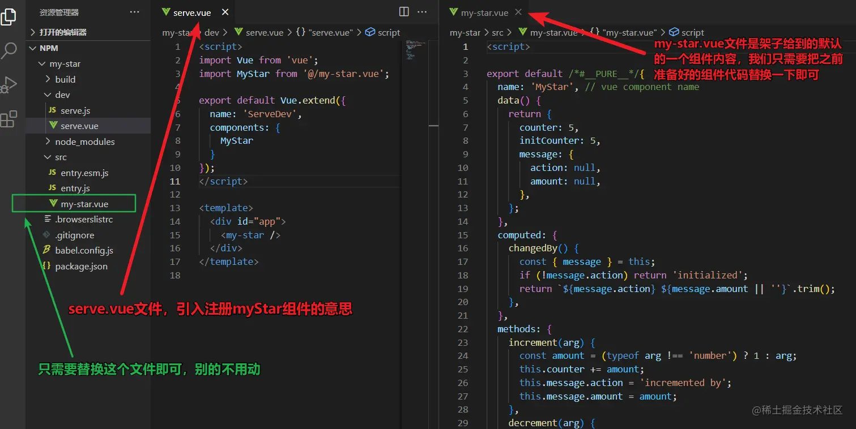Click line number 1 in my-star.vue
Screen dimensions: 856x429
[x=466, y=46]
